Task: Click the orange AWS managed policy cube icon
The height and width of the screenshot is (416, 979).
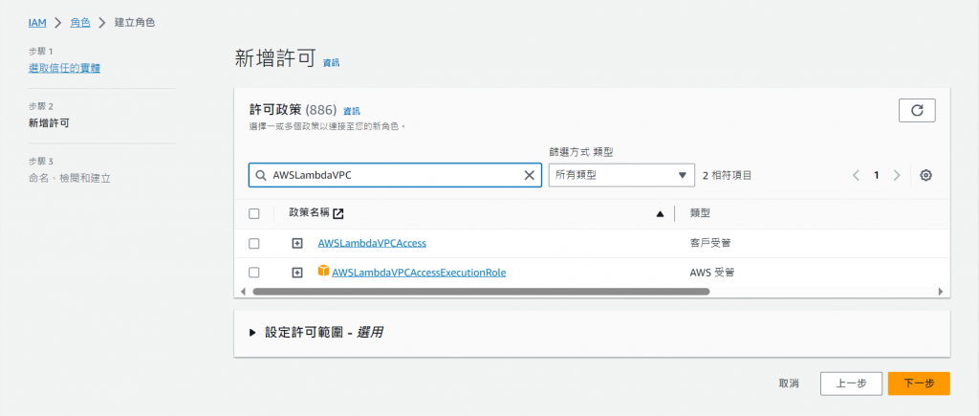Action: point(323,271)
